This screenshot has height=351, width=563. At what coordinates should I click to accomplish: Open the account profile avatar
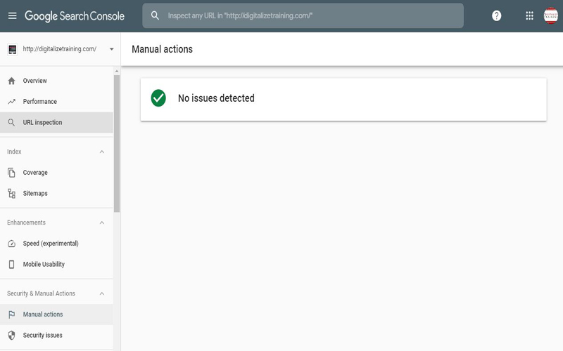coord(550,15)
